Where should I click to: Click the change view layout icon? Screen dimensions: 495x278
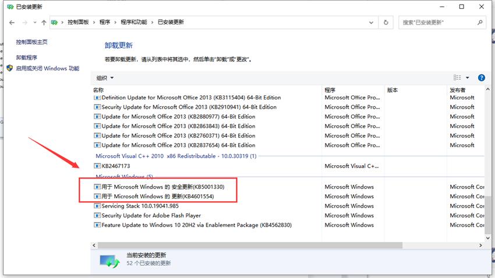click(457, 77)
